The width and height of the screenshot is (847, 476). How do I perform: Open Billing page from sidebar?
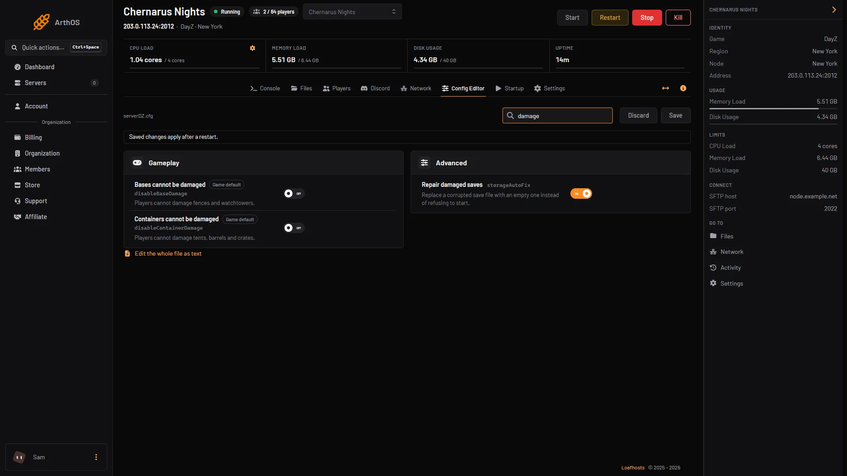click(56, 138)
